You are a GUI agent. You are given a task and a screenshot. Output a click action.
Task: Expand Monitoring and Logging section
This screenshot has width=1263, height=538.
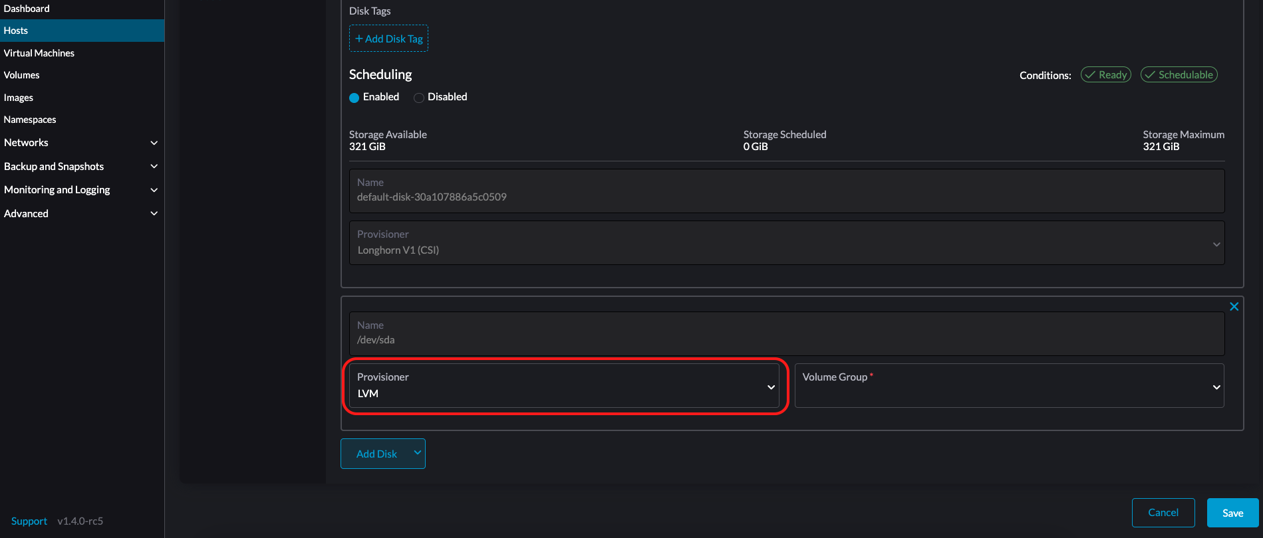pyautogui.click(x=154, y=190)
